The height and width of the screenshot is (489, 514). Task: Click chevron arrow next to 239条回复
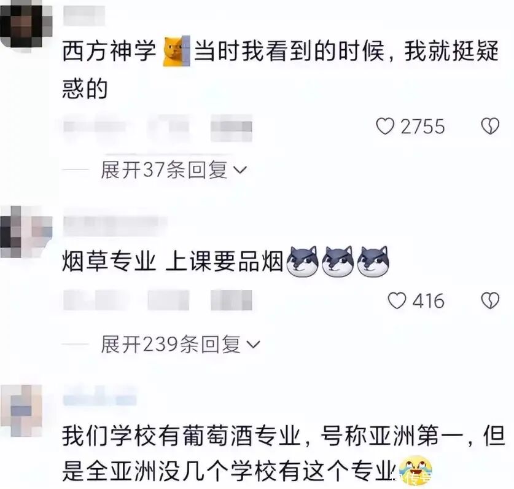[x=253, y=345]
